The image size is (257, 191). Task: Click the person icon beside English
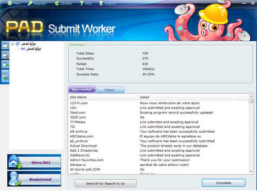[x=101, y=3]
